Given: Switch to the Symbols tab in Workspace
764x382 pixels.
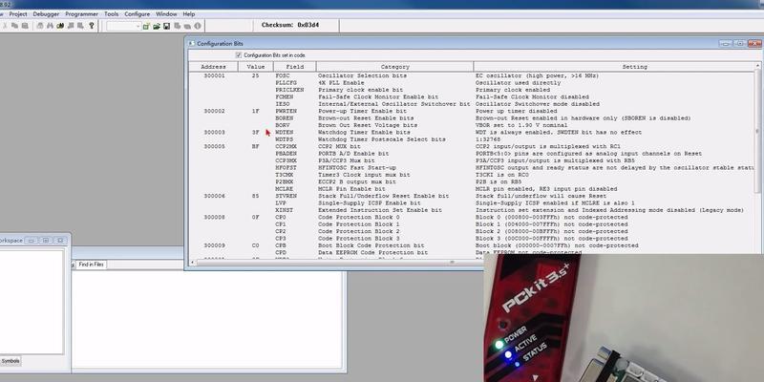Looking at the screenshot, I should click(x=10, y=361).
